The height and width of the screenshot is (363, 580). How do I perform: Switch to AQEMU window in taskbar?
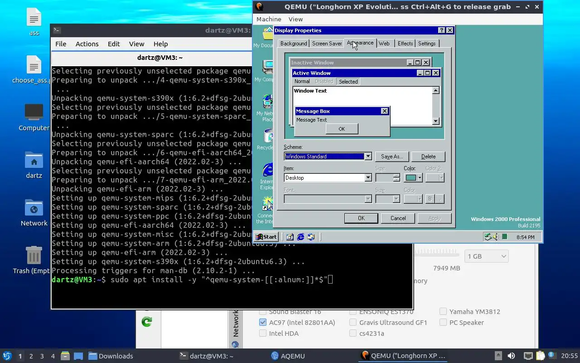click(288, 356)
